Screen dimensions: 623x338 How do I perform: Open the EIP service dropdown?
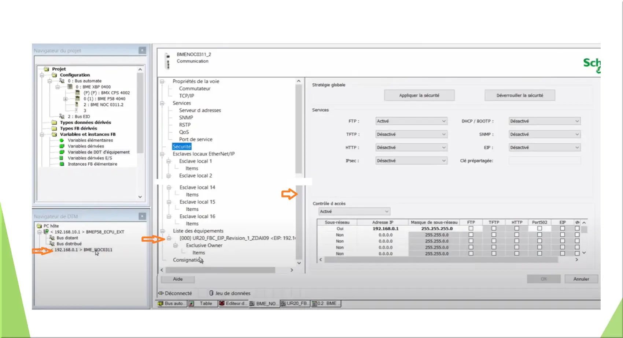click(x=545, y=147)
